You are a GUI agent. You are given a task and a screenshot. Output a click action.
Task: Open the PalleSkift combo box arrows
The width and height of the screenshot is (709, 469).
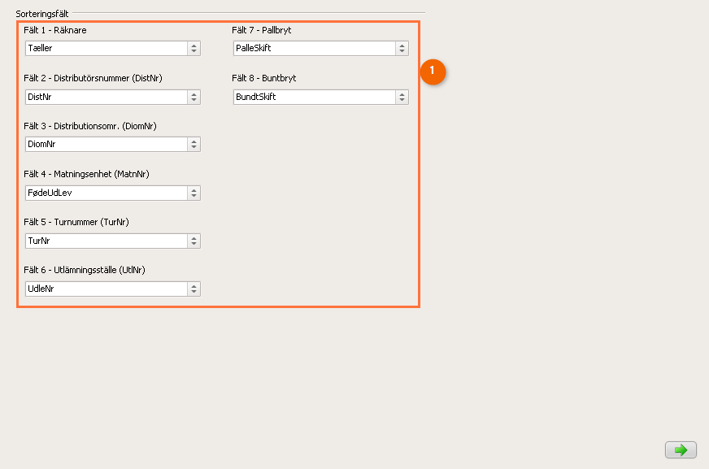point(402,48)
